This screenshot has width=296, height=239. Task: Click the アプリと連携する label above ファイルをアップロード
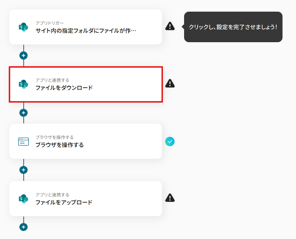(x=52, y=195)
